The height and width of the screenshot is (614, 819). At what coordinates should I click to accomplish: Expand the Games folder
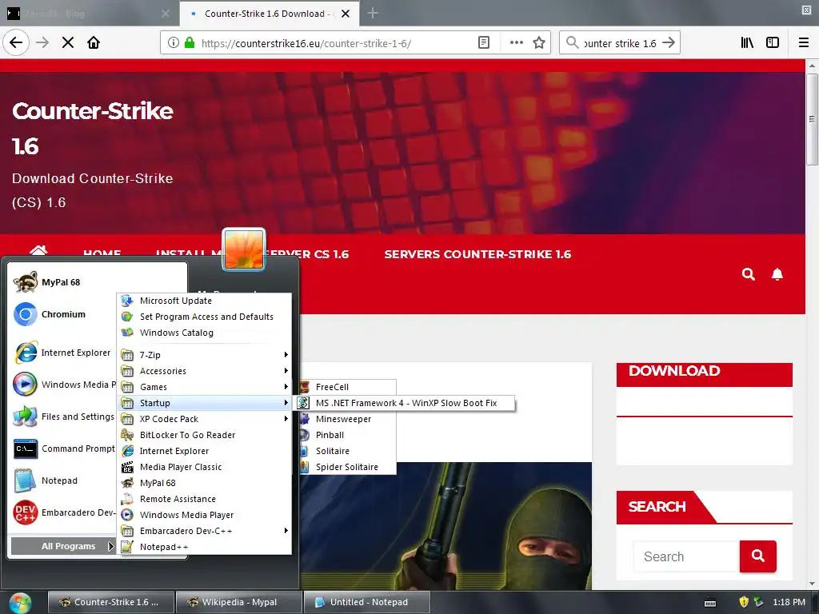click(204, 387)
